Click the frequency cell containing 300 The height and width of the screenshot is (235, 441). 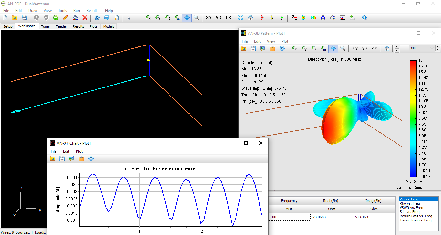click(x=290, y=217)
